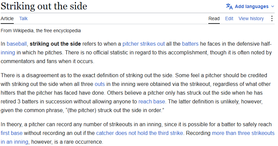The width and height of the screenshot is (278, 146).
Task: Select the Read tab
Action: (x=214, y=18)
